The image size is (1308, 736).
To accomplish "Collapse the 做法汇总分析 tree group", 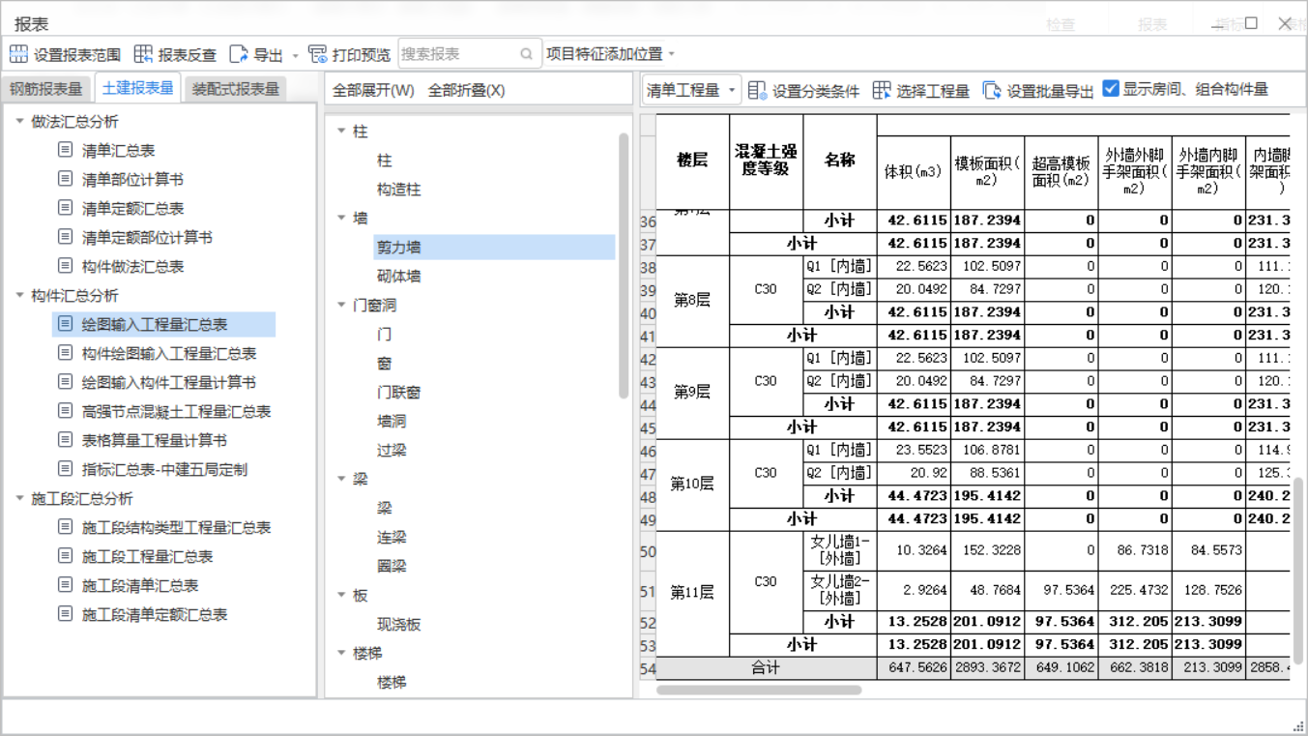I will tap(19, 121).
